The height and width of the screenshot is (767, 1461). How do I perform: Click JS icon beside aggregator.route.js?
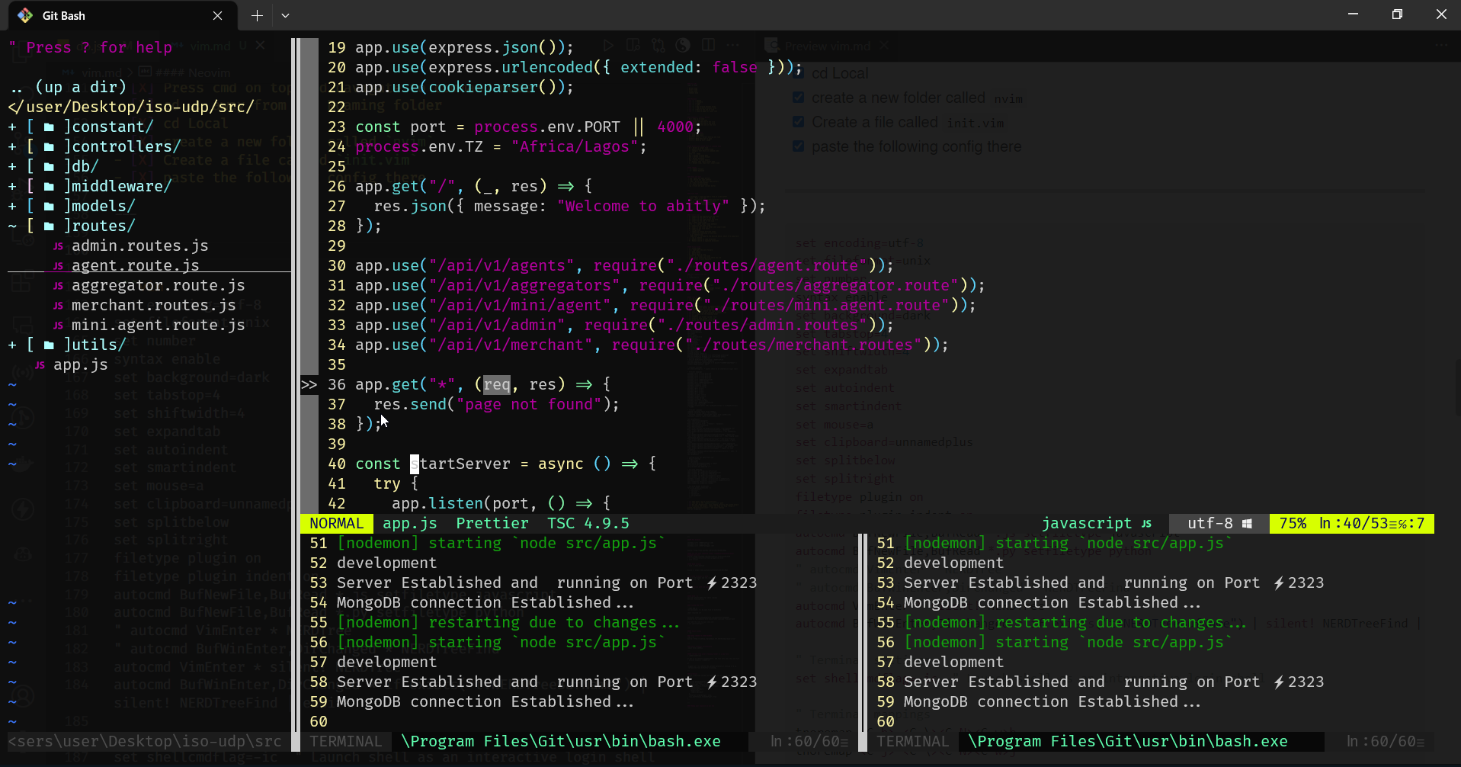[58, 286]
